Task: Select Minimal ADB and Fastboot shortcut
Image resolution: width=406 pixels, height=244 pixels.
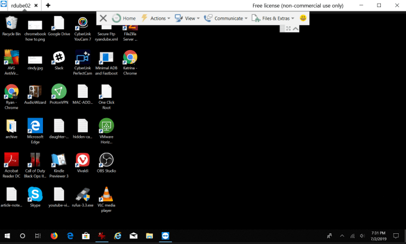Action: [x=106, y=63]
